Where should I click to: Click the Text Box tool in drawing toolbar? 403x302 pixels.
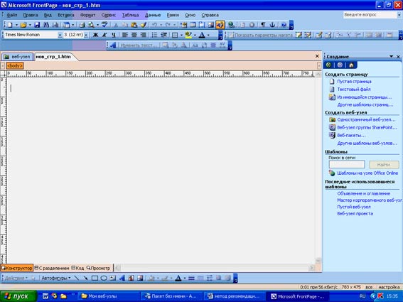click(112, 278)
